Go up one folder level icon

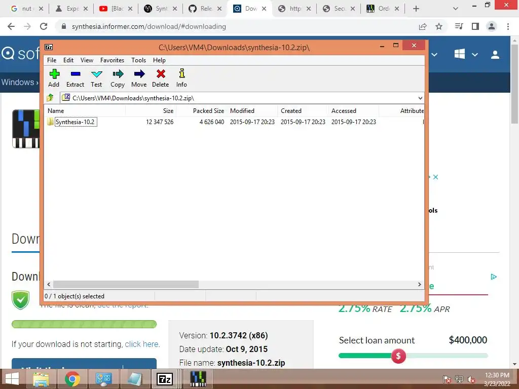[x=50, y=98]
